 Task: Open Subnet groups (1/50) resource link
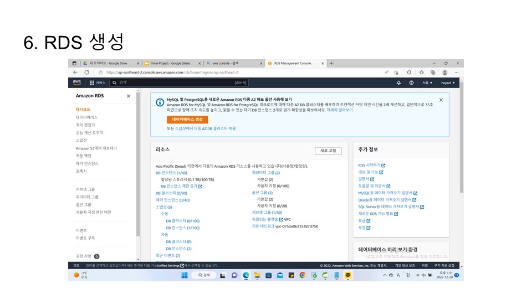267,213
